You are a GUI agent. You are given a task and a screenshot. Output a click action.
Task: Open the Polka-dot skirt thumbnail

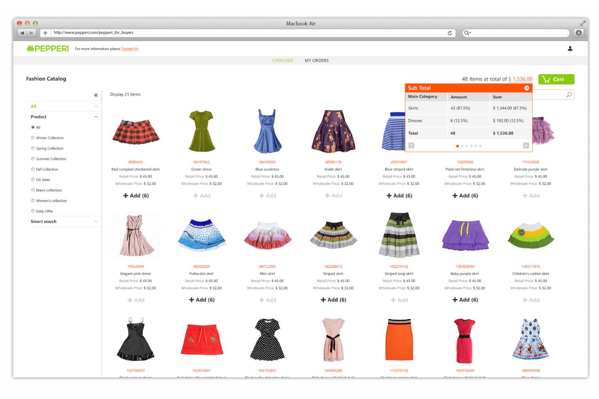tap(202, 235)
